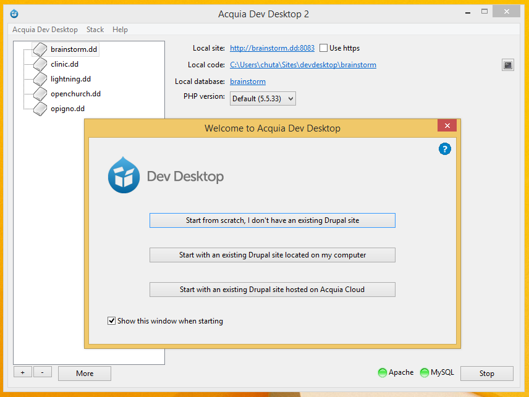The height and width of the screenshot is (397, 529).
Task: Click the PHP version label
Action: (x=204, y=96)
